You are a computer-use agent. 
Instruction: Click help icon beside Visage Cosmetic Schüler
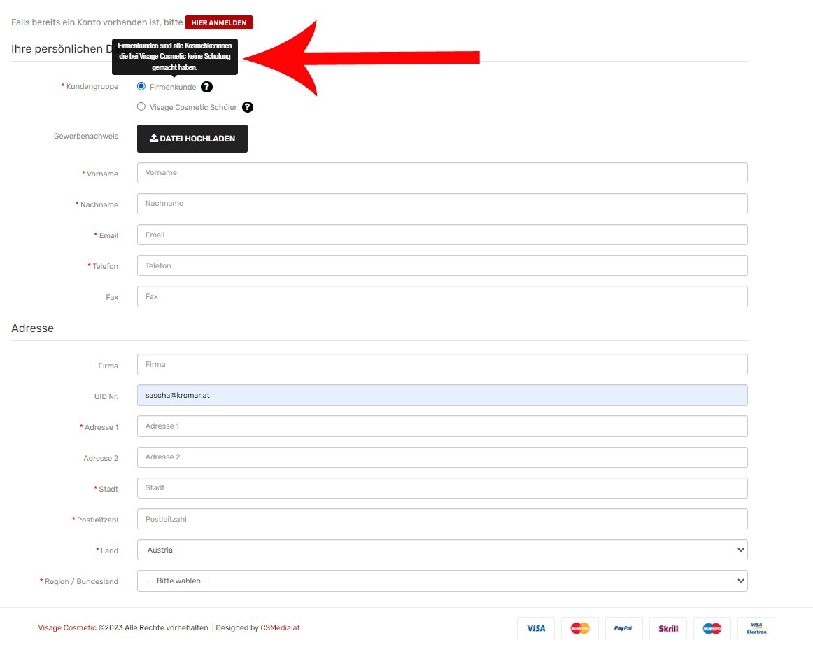point(248,107)
